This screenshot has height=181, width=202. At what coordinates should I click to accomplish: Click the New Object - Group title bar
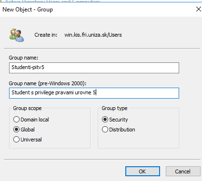tap(95, 10)
